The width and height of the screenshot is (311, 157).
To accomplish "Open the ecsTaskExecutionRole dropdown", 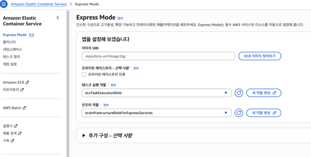I will [156, 93].
